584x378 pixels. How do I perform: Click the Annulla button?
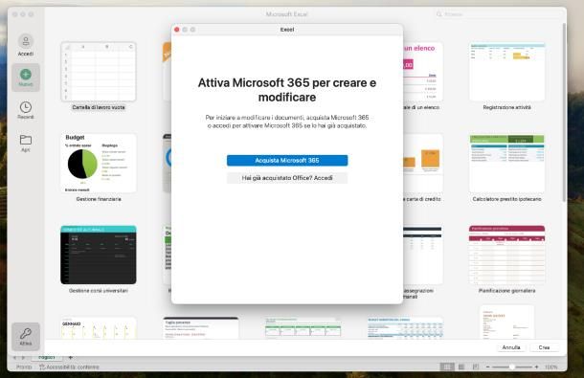point(511,347)
